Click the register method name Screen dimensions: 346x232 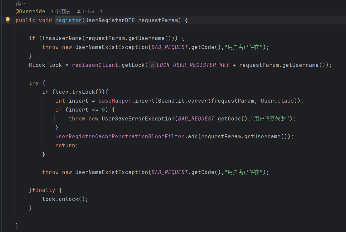click(x=68, y=20)
